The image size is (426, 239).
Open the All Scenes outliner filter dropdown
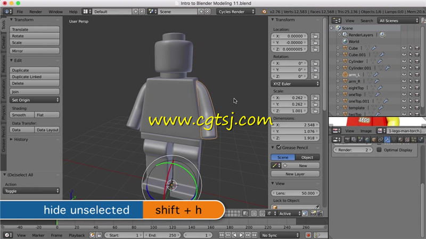[x=398, y=21]
